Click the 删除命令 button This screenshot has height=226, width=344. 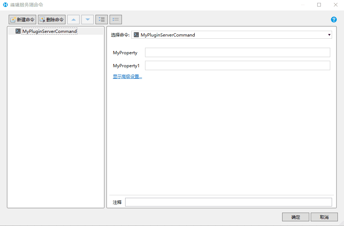52,20
